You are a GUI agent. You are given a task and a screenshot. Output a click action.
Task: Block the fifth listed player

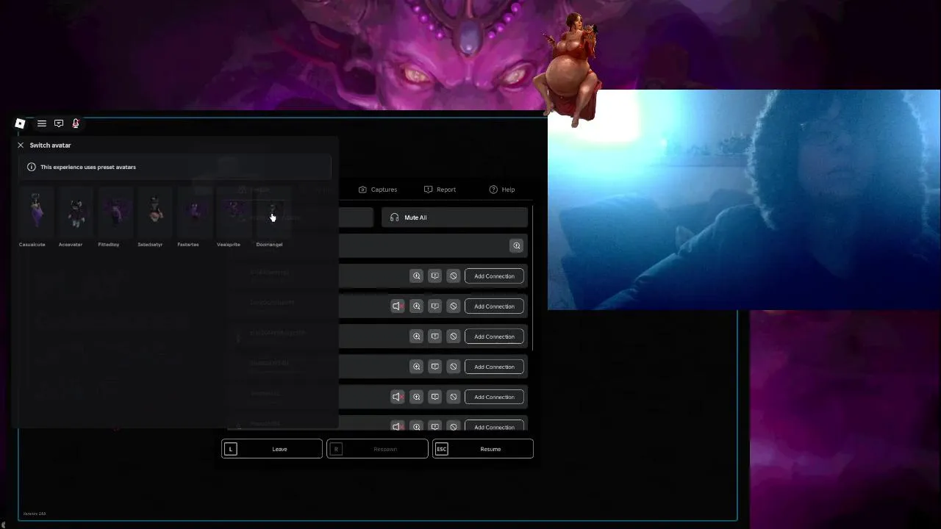[x=454, y=397]
